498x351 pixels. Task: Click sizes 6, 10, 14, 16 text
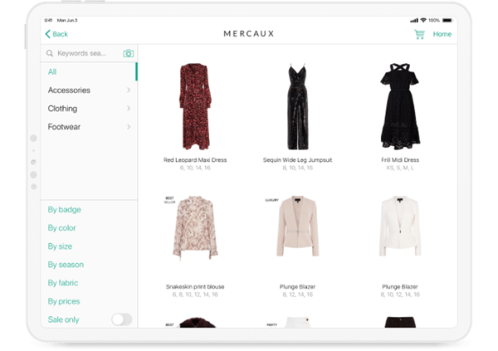tap(195, 168)
